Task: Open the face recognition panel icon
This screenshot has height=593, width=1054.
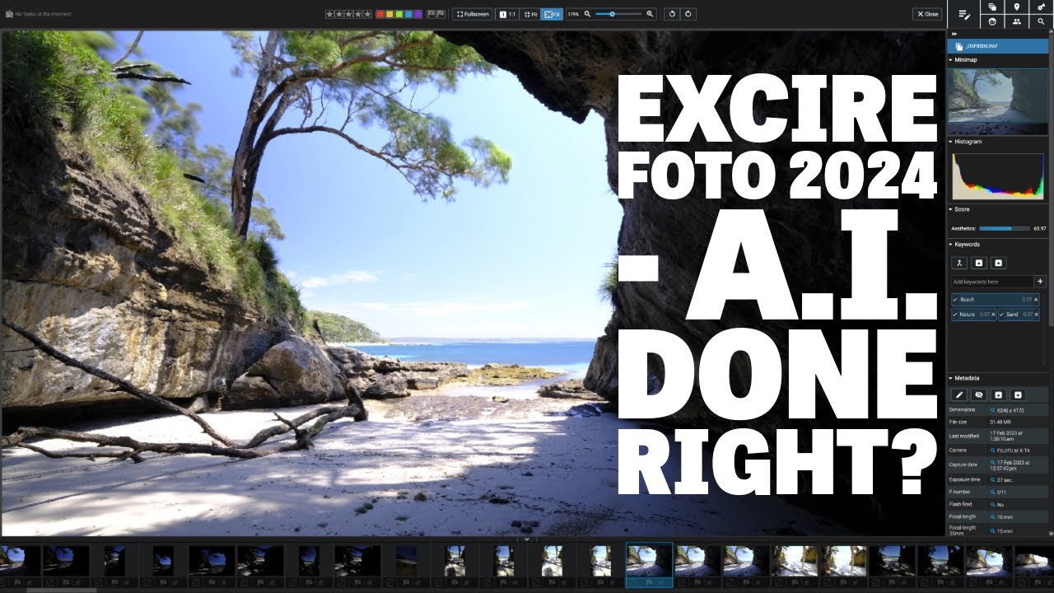Action: 992,22
